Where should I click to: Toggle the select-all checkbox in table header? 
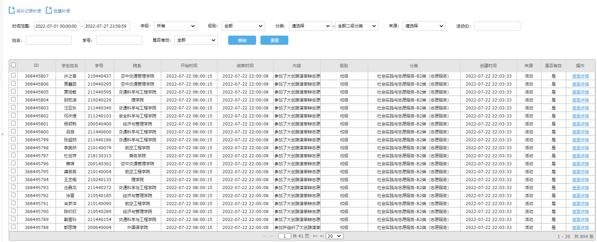click(x=13, y=65)
